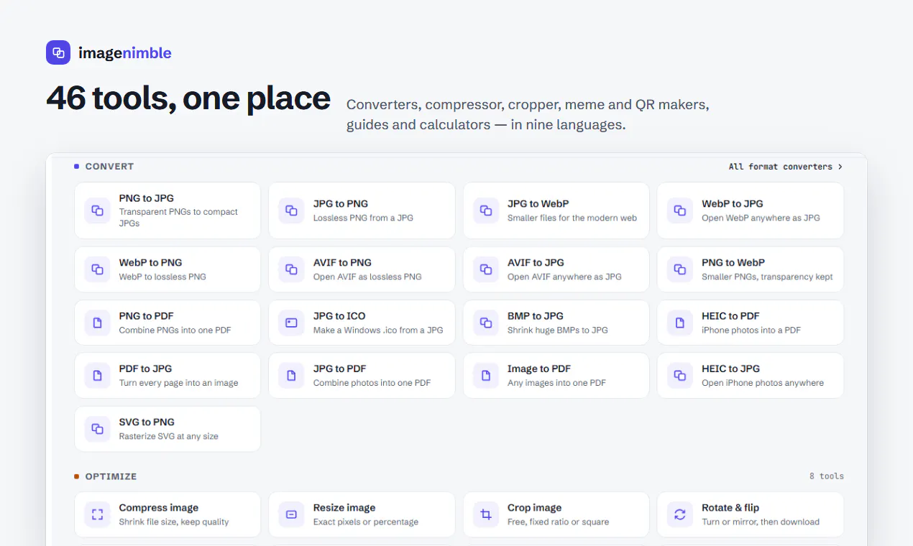Select 'Open AVIF anywhere as JPG' text
Viewport: 913px width, 546px height.
click(x=564, y=277)
